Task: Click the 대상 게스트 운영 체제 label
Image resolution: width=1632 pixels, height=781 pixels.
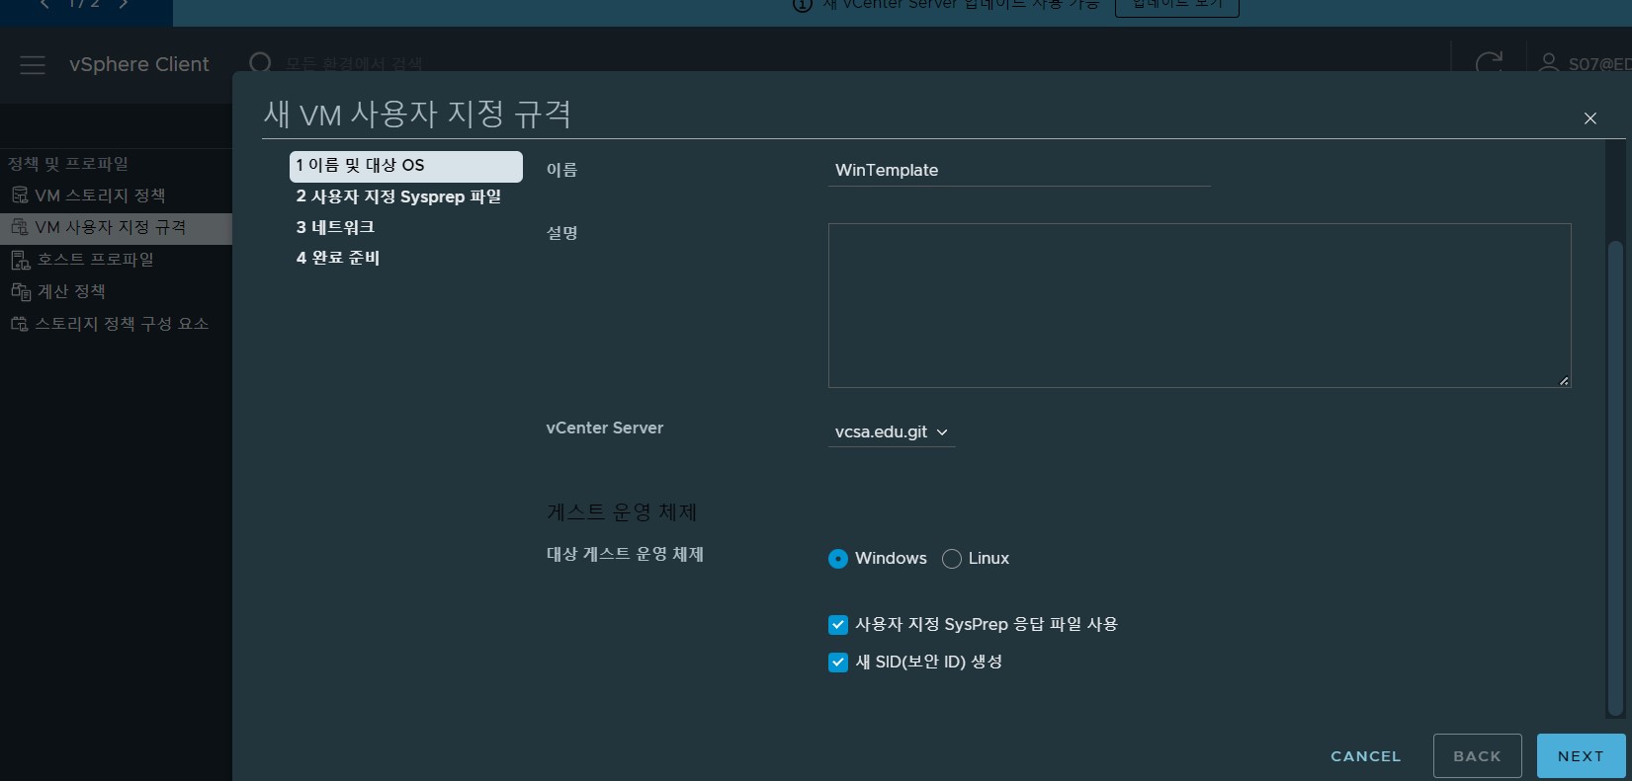Action: pos(625,555)
